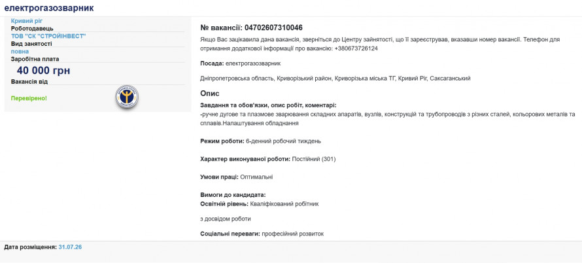Open the Кривий ріг city link

pyautogui.click(x=27, y=21)
